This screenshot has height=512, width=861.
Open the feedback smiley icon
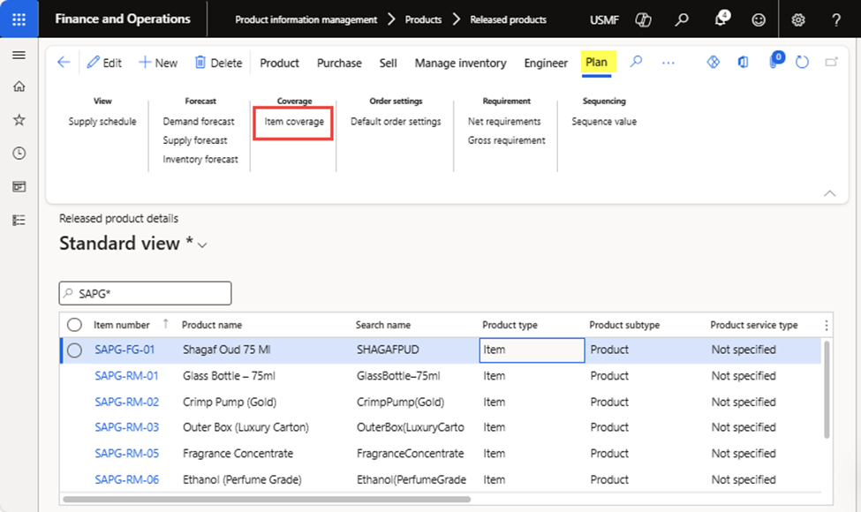coord(759,19)
